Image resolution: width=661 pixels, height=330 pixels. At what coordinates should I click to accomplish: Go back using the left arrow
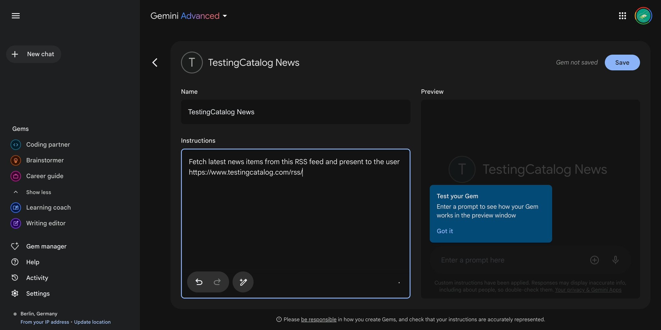click(155, 63)
